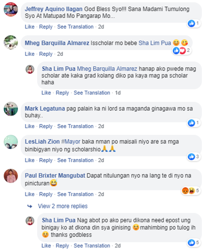Click Paul Brixter Mangubat's avatar
Viewport: 216px width, 251px height.
coord(11,176)
